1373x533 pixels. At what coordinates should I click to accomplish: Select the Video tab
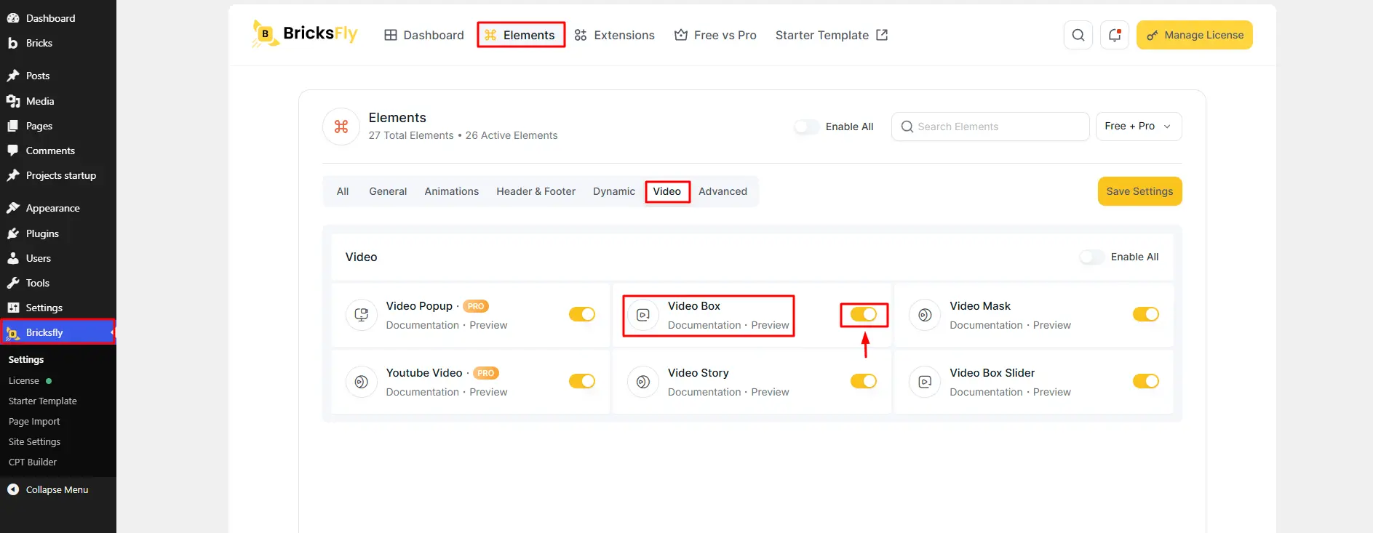click(x=667, y=191)
